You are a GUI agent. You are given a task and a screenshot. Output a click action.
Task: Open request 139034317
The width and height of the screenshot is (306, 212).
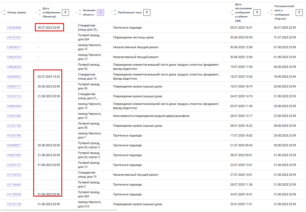(14, 47)
